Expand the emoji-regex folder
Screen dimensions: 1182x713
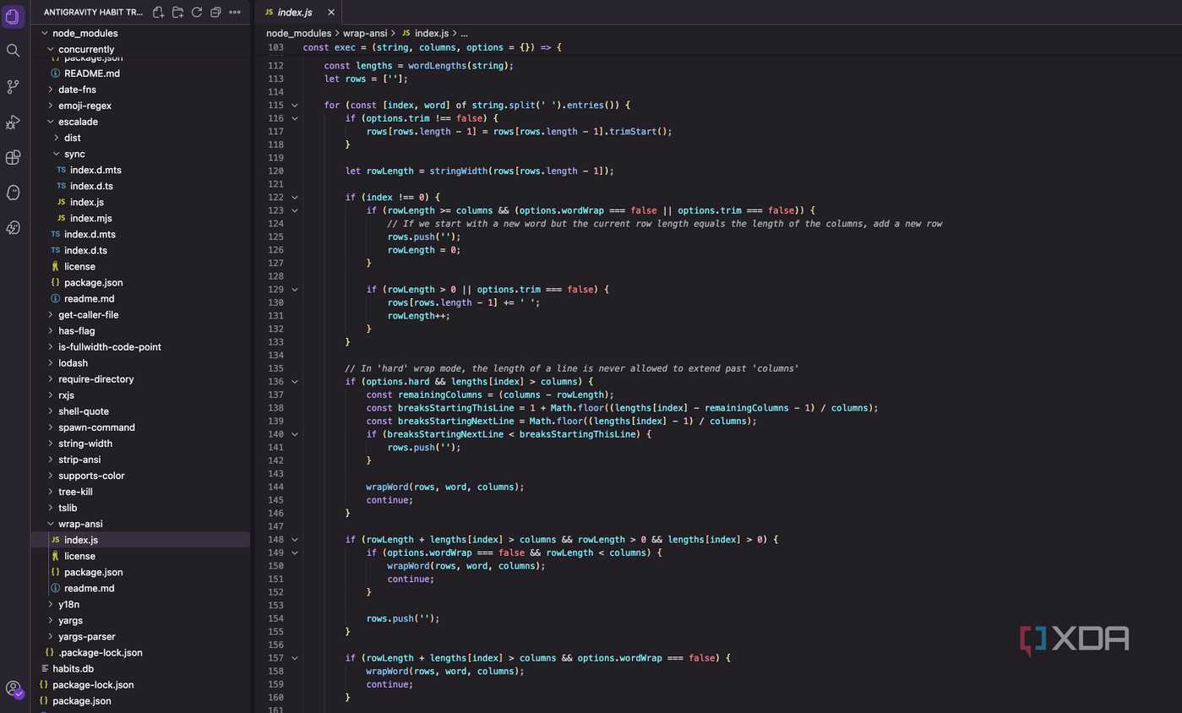point(84,106)
